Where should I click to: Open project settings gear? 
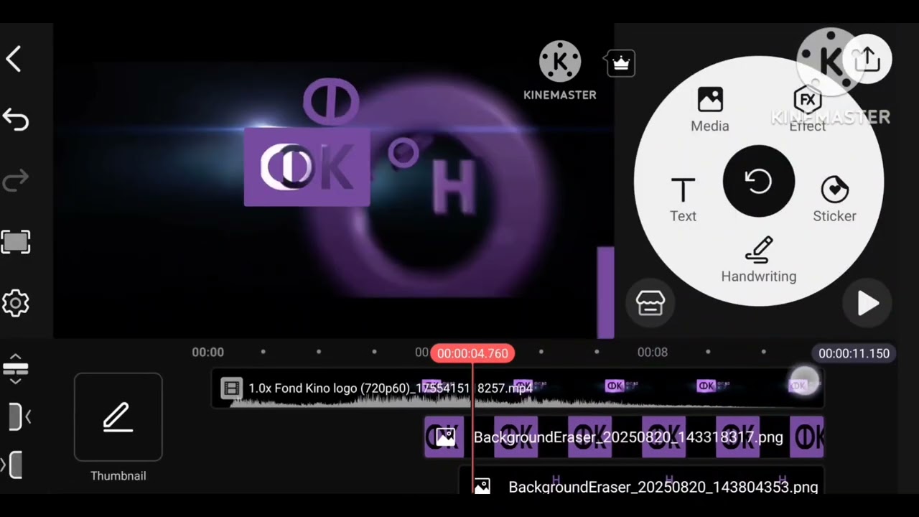(x=15, y=303)
